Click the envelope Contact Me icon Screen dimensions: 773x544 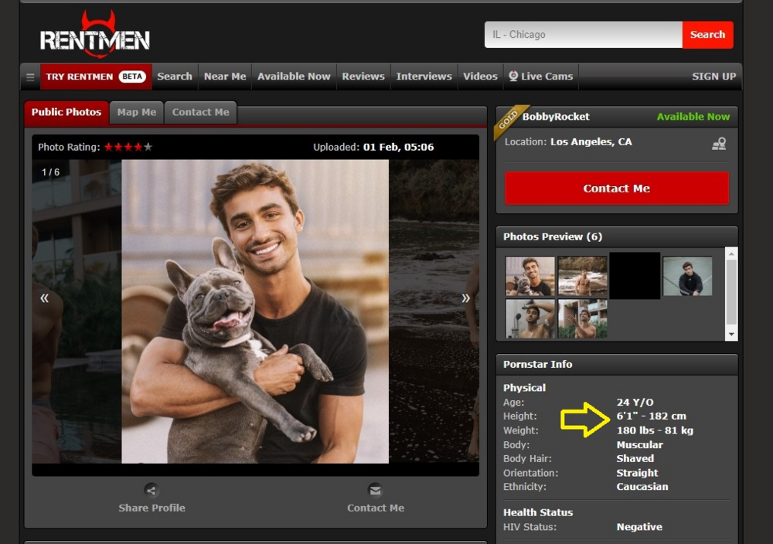click(375, 490)
